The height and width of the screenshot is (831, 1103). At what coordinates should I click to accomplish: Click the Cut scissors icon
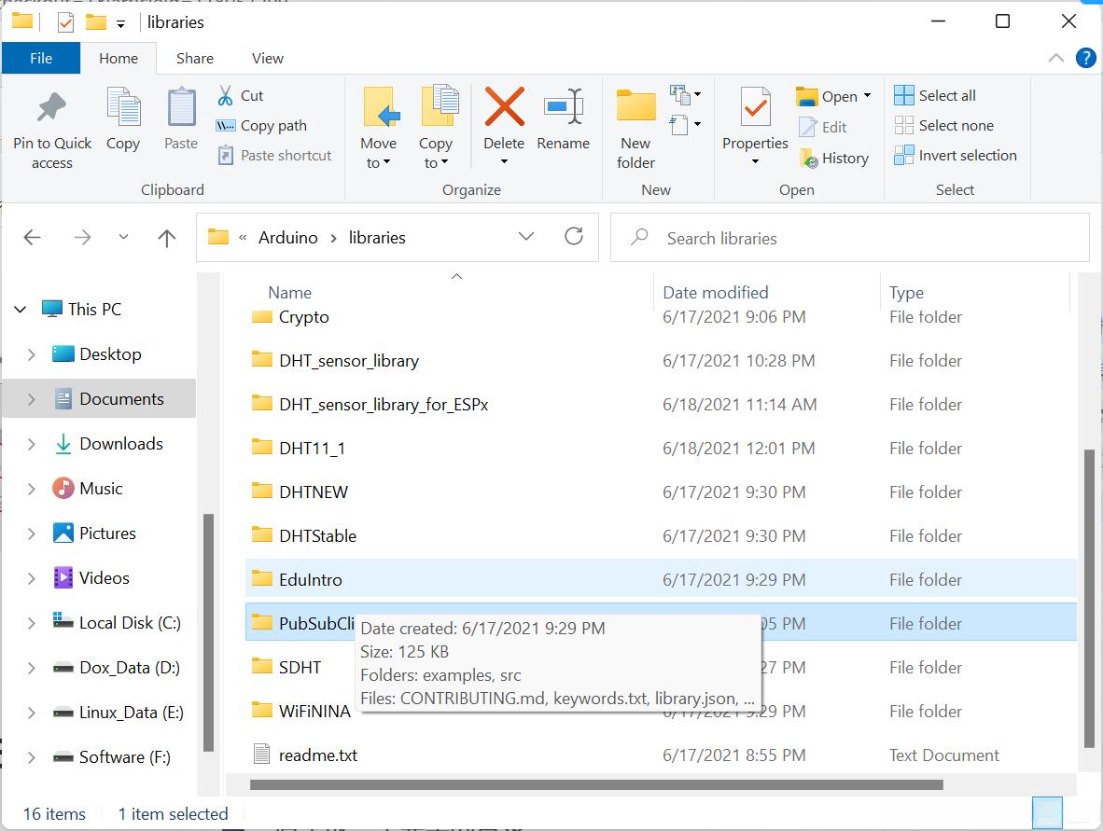click(225, 96)
